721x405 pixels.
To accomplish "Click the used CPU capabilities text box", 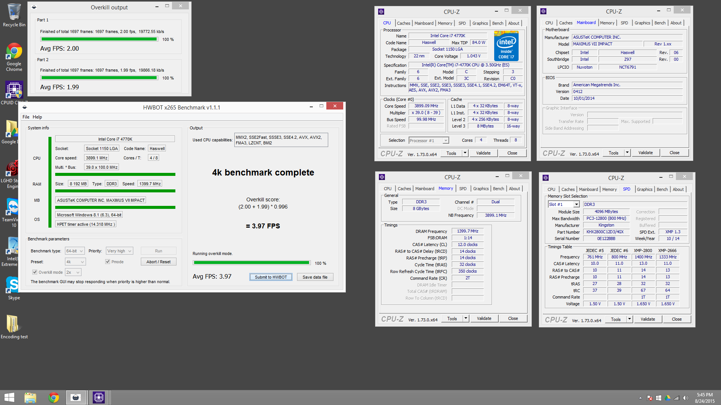I will (x=281, y=140).
